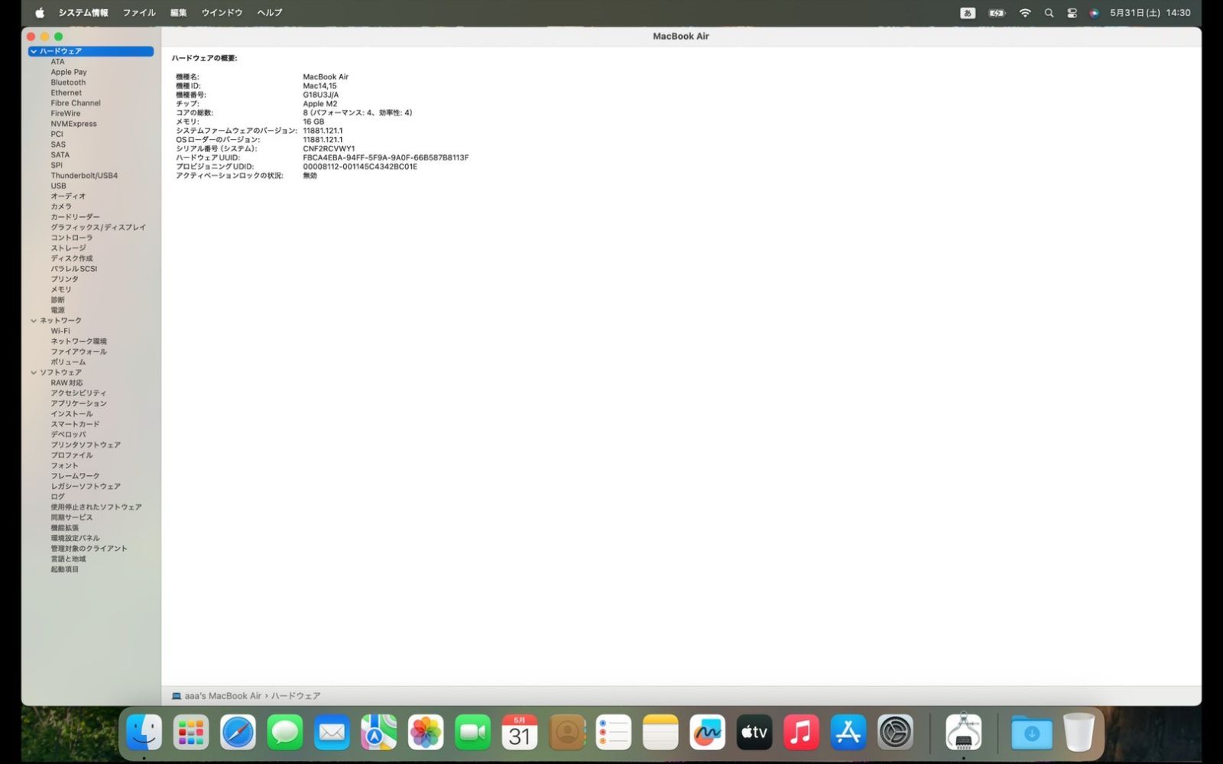The width and height of the screenshot is (1223, 764).
Task: Select メモリ in the sidebar
Action: (61, 290)
